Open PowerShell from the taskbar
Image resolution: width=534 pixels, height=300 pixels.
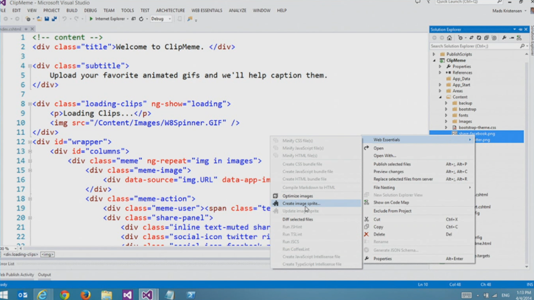pyautogui.click(x=190, y=295)
